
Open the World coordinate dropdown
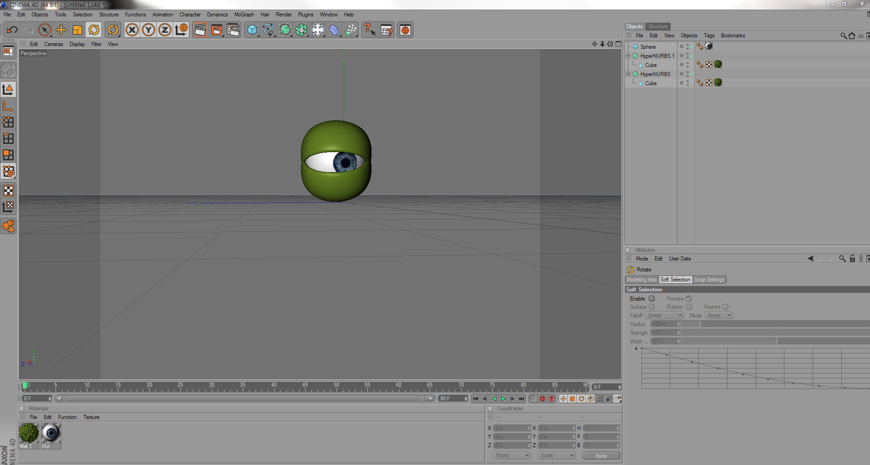point(512,455)
